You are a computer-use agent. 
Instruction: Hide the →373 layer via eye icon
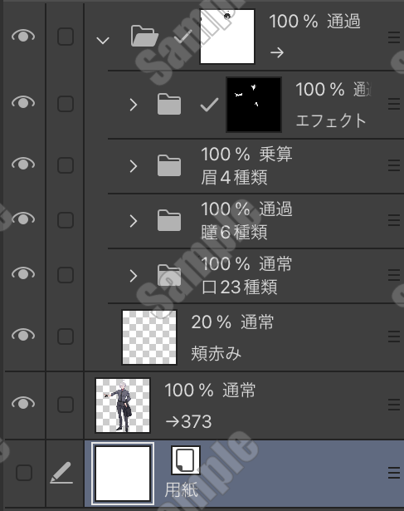pyautogui.click(x=23, y=404)
